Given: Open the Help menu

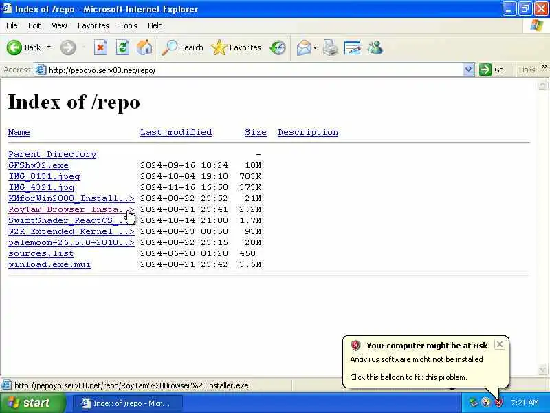Looking at the screenshot, I should click(155, 25).
